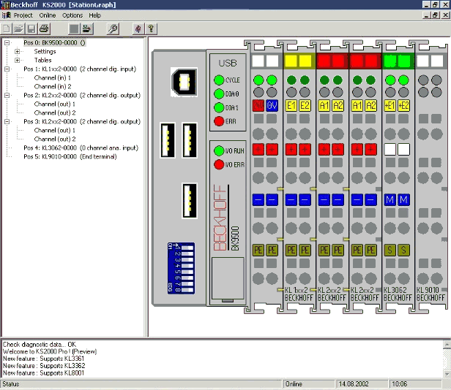The height and width of the screenshot is (390, 451).
Task: Expand the Settings tree node
Action: tap(18, 52)
